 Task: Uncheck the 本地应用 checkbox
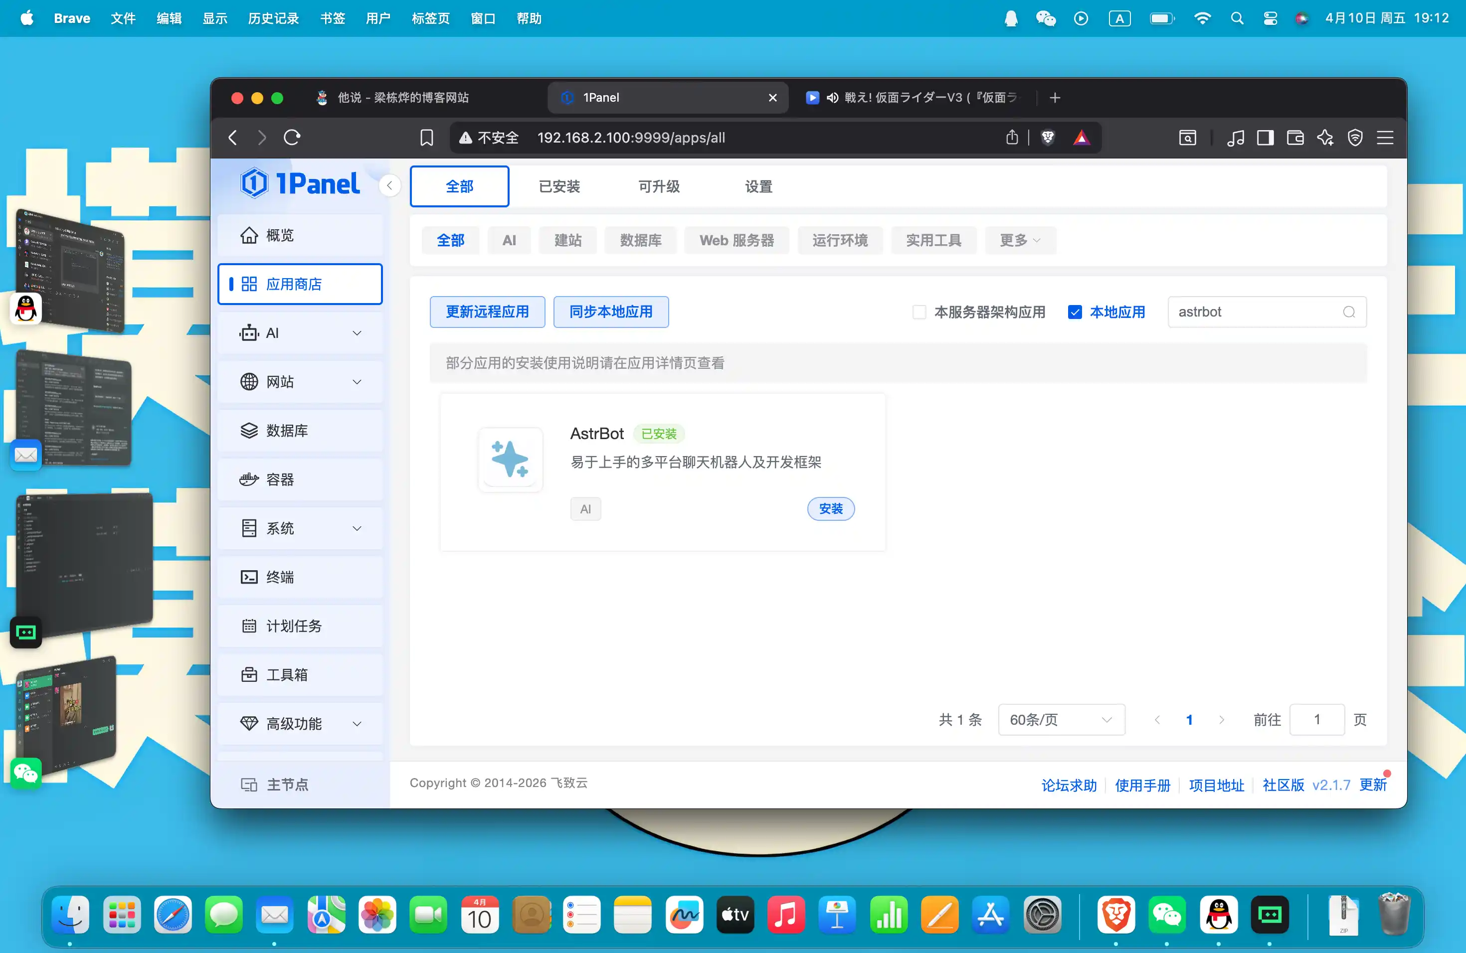coord(1075,312)
